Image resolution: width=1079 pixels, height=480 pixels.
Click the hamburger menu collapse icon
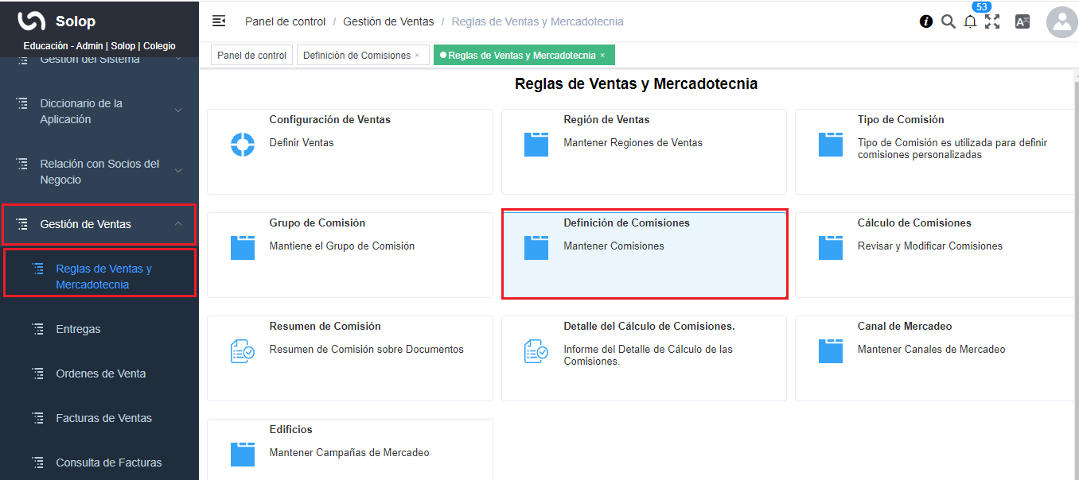pyautogui.click(x=219, y=21)
